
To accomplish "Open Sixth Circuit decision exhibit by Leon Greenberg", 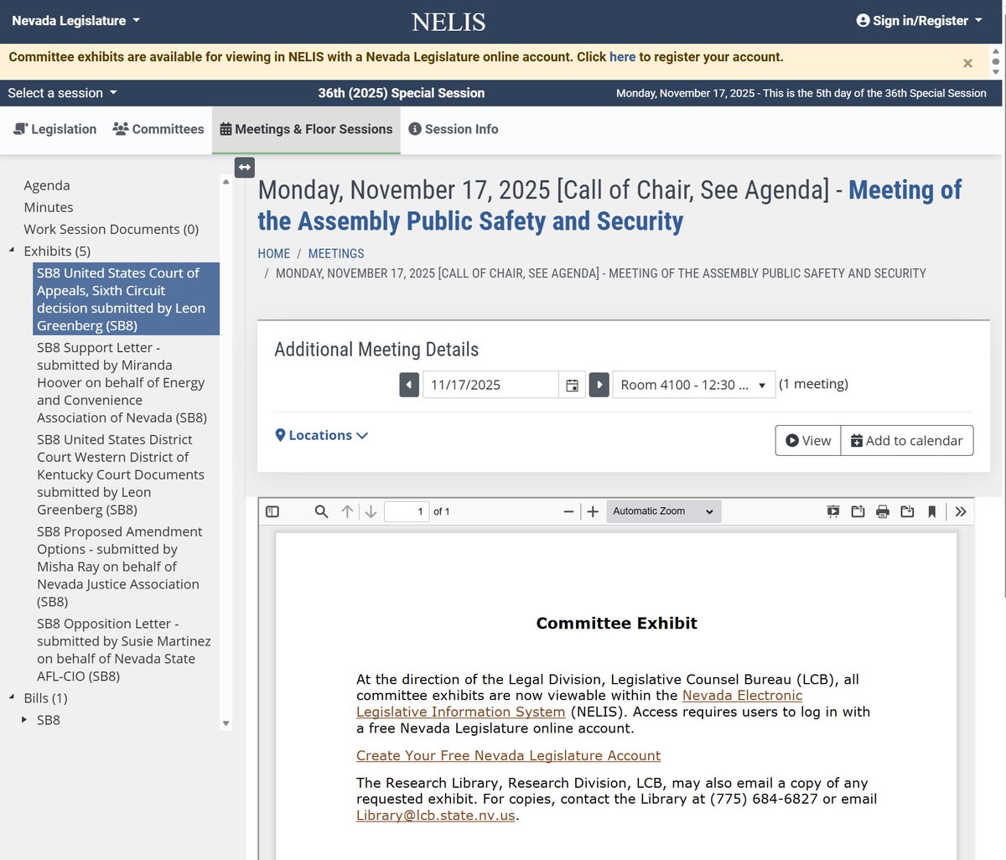I will pyautogui.click(x=126, y=299).
